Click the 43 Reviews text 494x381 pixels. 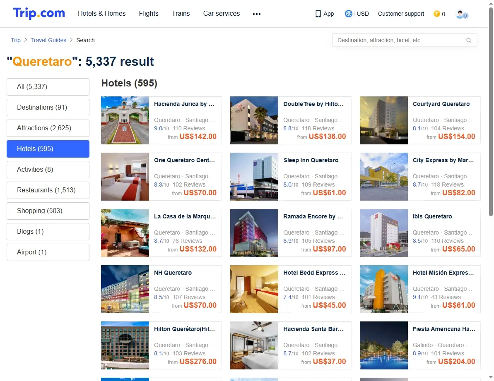pos(446,297)
